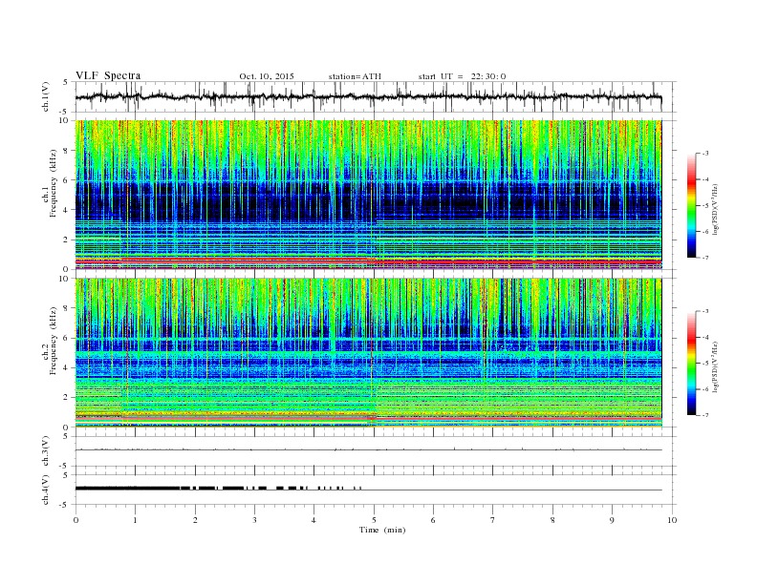Viewport: 757px width, 584px height.
Task: Click the 8 kHz tick of ch.1 spectrogram
Action: [67, 151]
